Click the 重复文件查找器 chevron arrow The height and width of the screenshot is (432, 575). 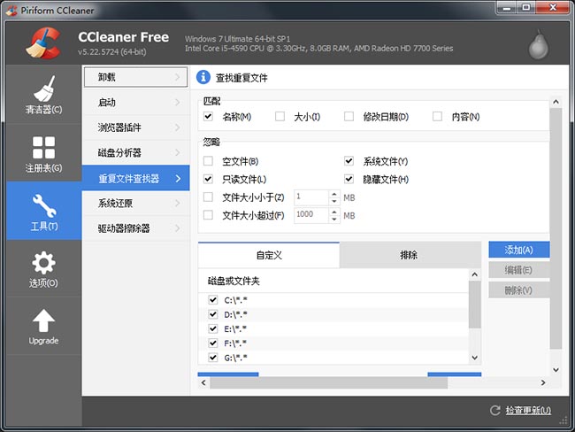point(178,179)
